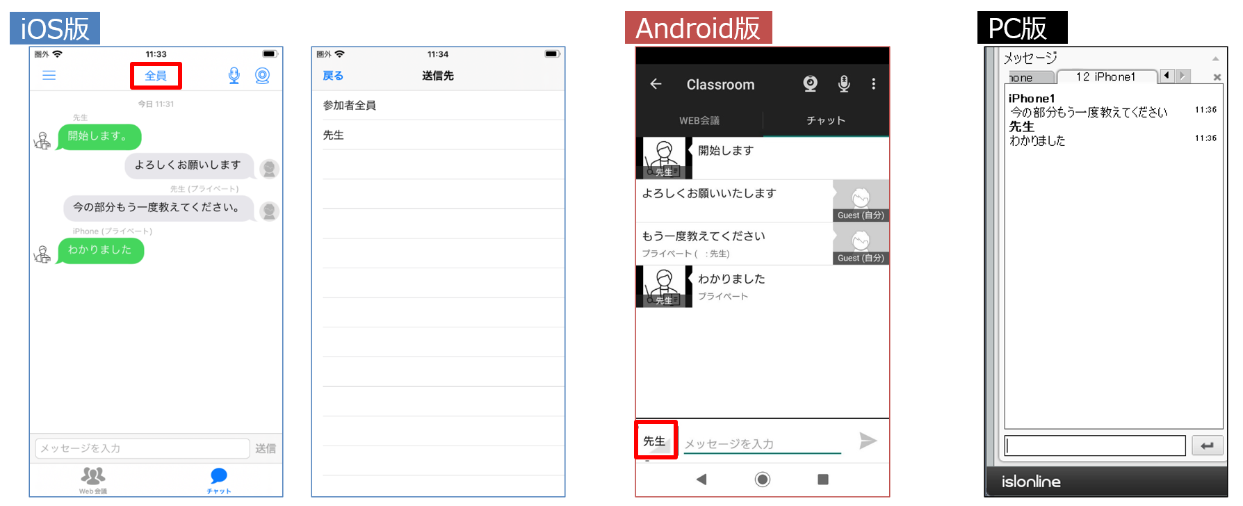Open the three-dot overflow menu in Android
This screenshot has width=1243, height=506.
(x=874, y=84)
